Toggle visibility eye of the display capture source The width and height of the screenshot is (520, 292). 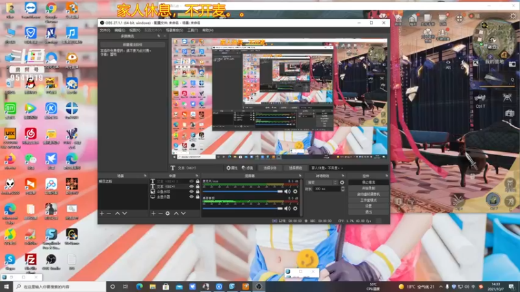pyautogui.click(x=191, y=197)
